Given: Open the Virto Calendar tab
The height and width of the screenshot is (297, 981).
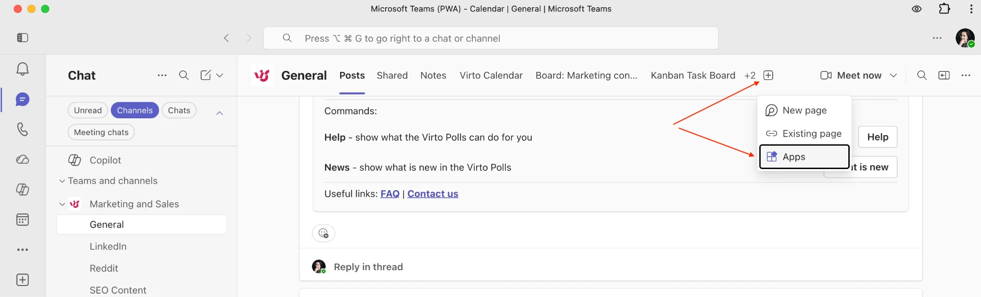Looking at the screenshot, I should pos(491,75).
